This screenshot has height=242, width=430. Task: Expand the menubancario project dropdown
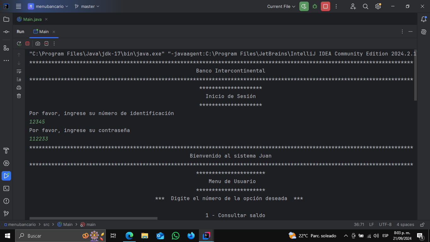pos(48,6)
